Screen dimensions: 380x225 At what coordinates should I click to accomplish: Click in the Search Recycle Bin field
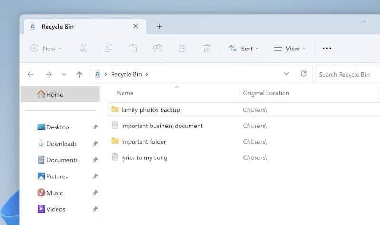348,74
